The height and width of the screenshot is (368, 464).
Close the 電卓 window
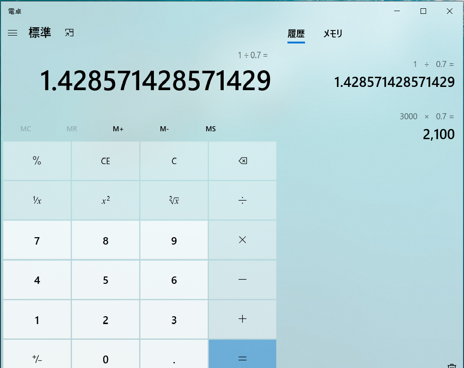(x=450, y=11)
